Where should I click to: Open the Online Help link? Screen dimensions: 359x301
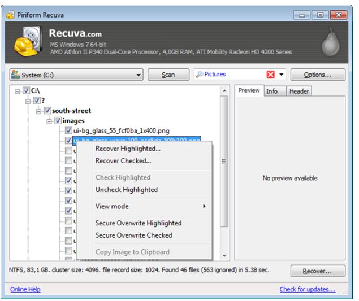[x=25, y=290]
